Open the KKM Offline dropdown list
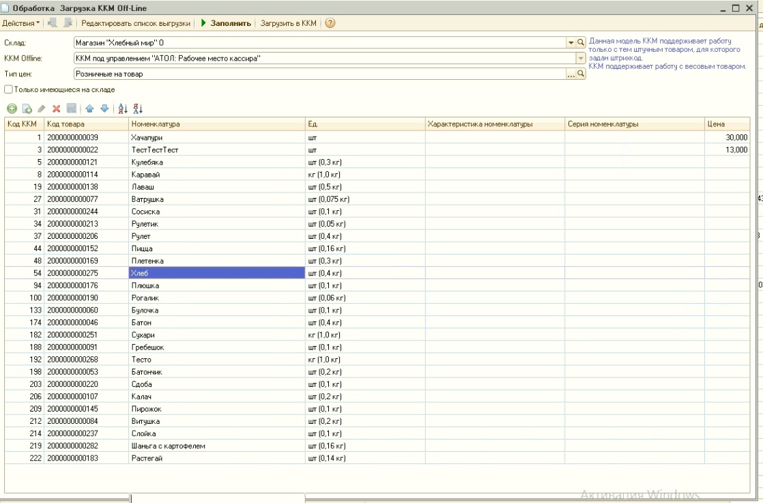The width and height of the screenshot is (763, 503). (581, 58)
